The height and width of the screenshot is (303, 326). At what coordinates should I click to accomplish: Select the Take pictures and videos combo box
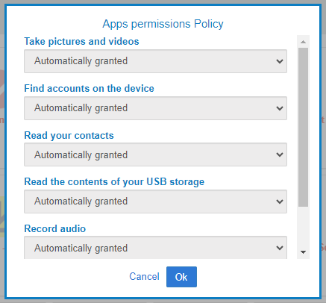pyautogui.click(x=155, y=61)
